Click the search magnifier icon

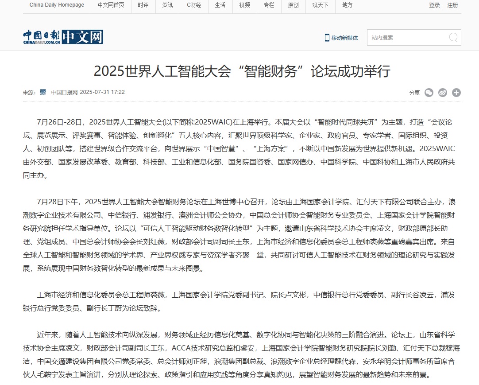pyautogui.click(x=453, y=38)
